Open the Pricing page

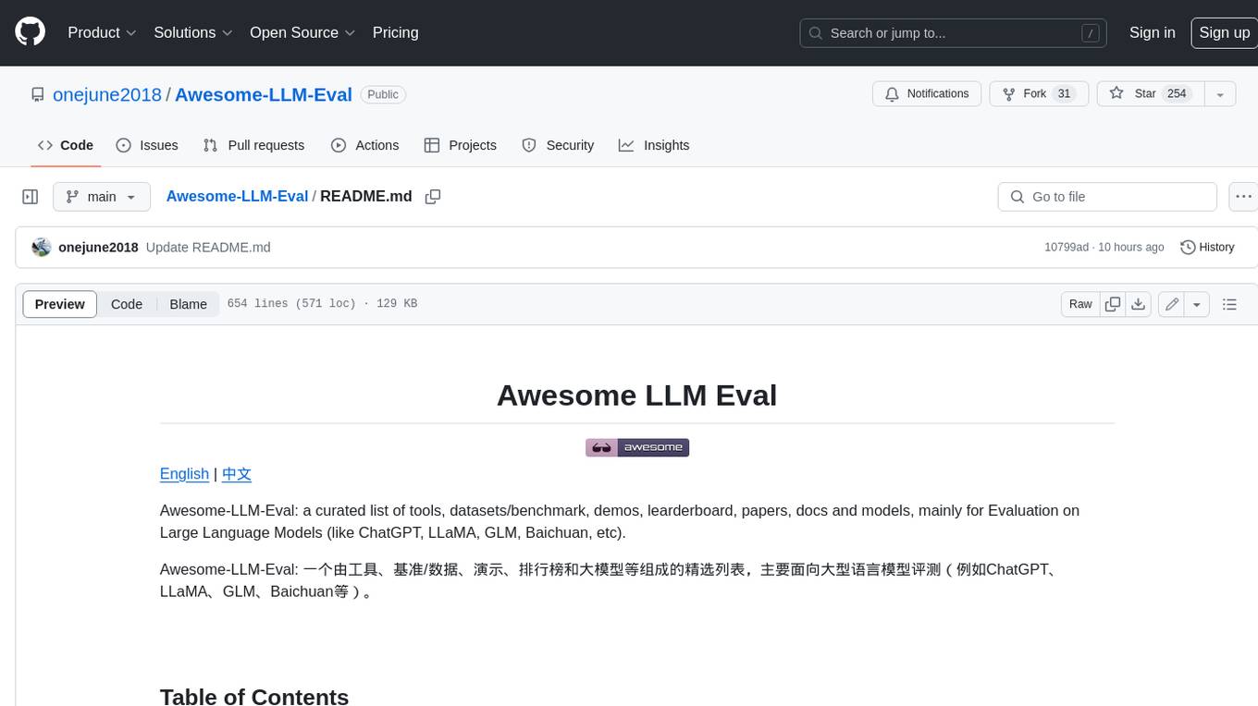coord(395,32)
